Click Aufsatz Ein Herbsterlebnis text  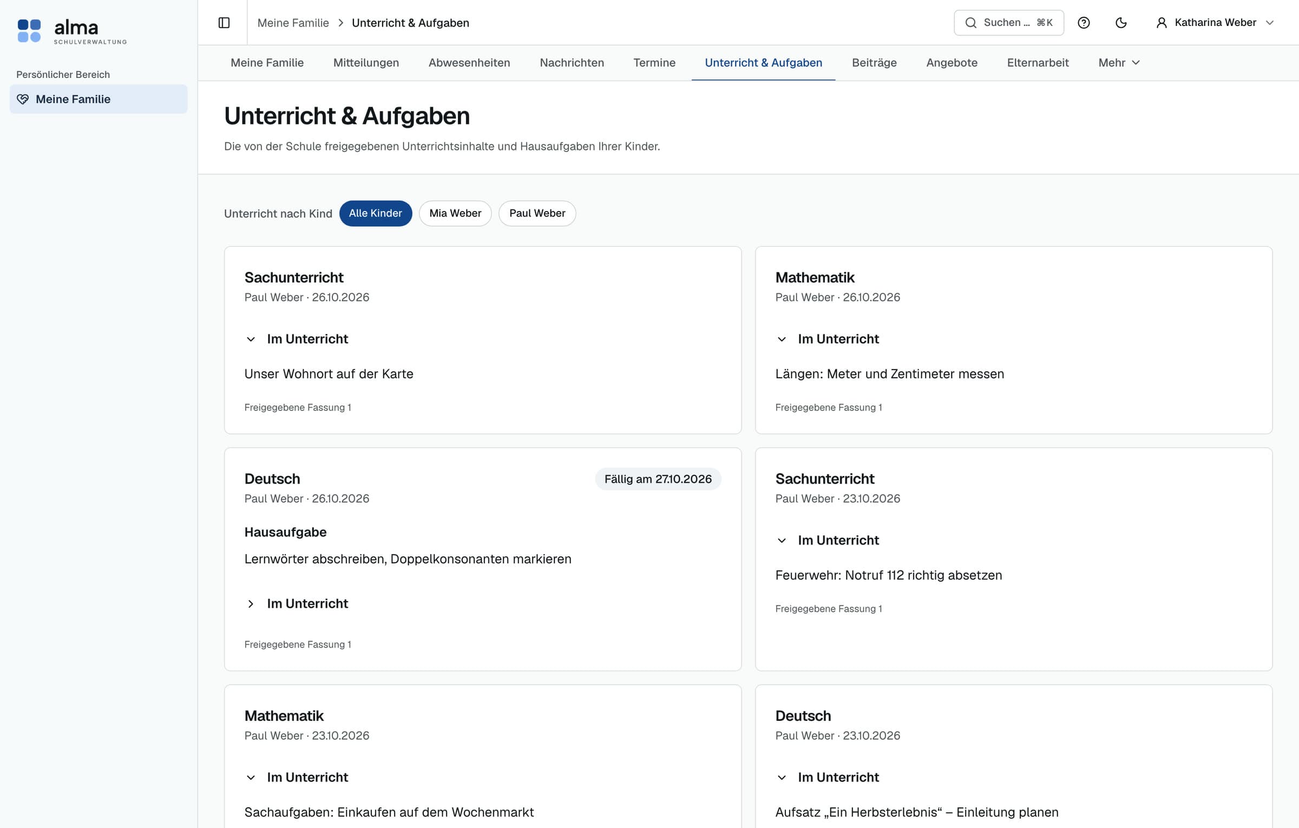[x=916, y=812]
